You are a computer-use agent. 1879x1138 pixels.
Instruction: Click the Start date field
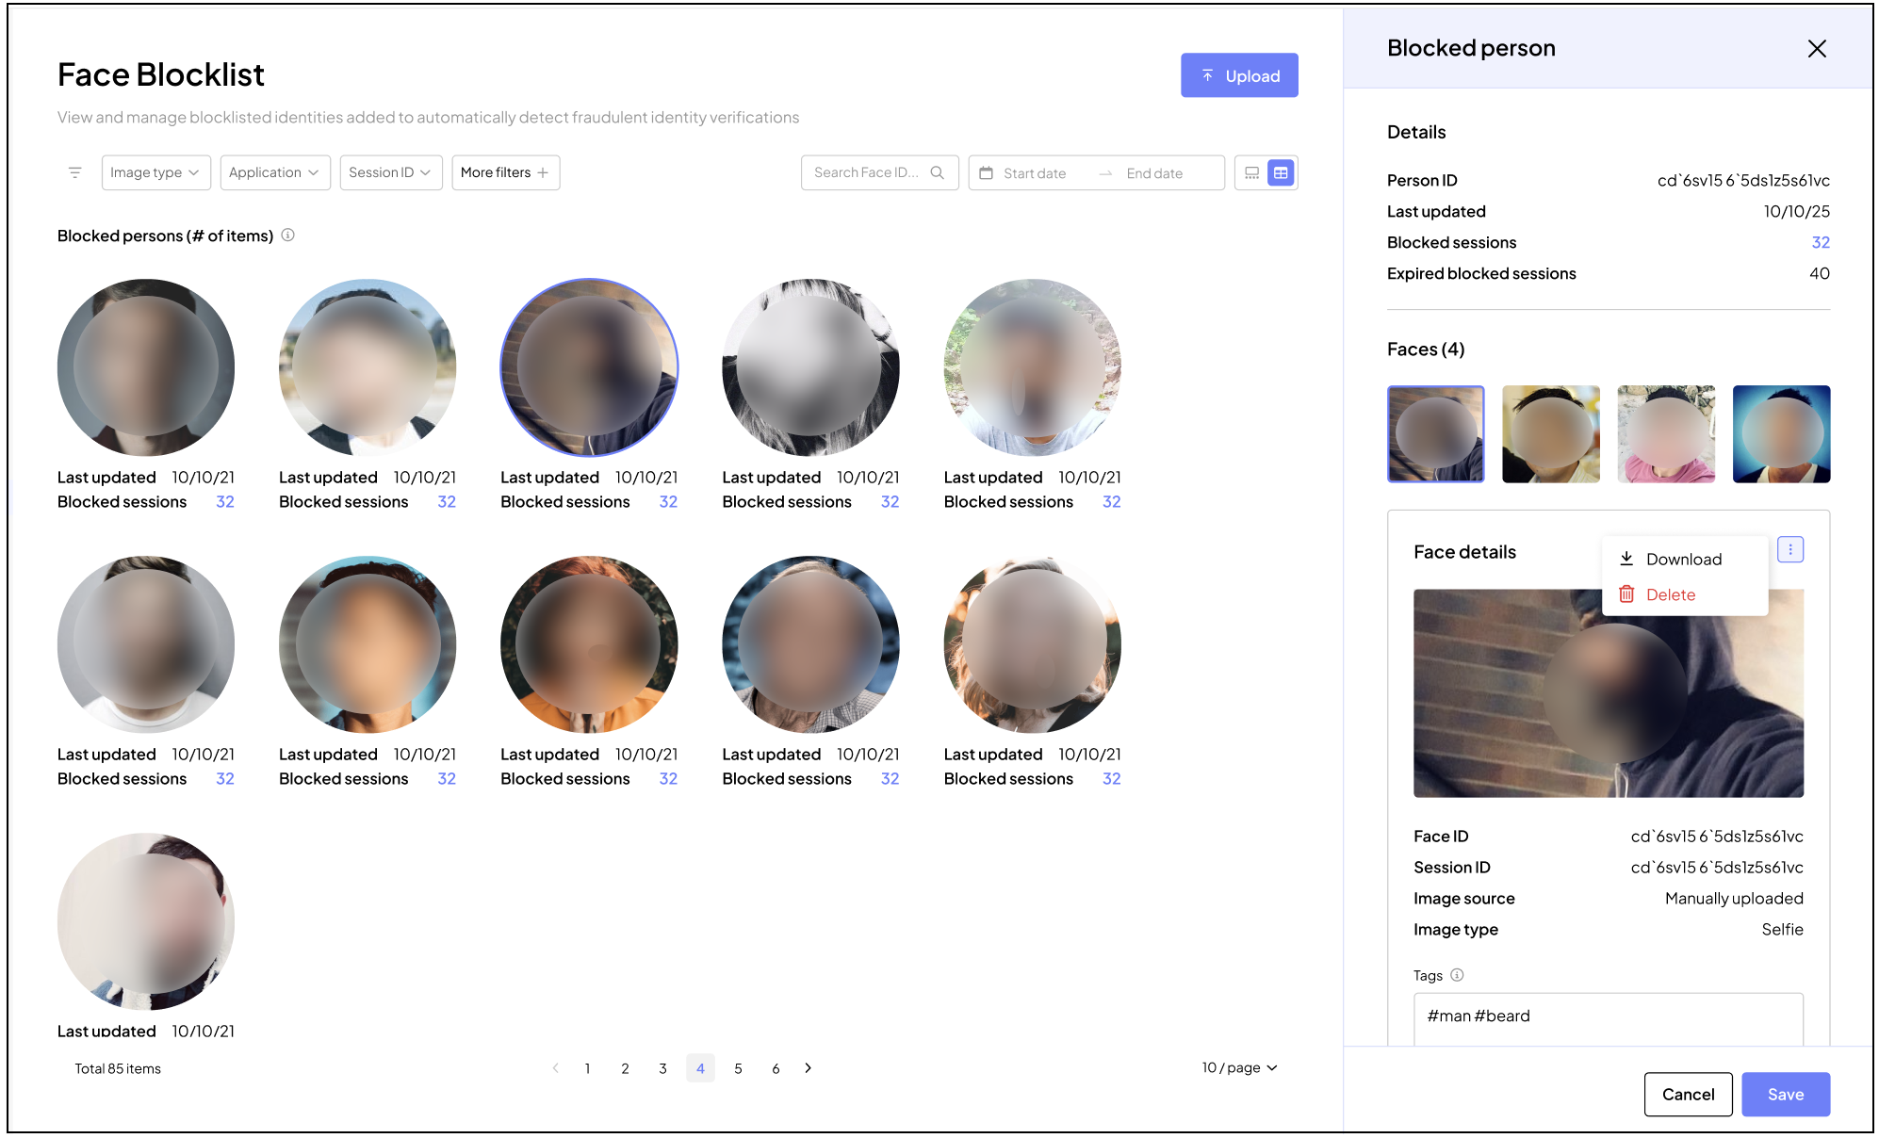coord(1035,173)
